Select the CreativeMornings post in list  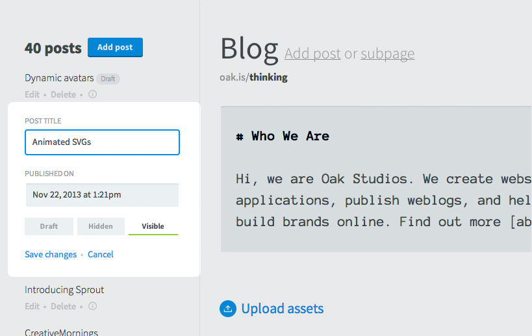pos(61,332)
